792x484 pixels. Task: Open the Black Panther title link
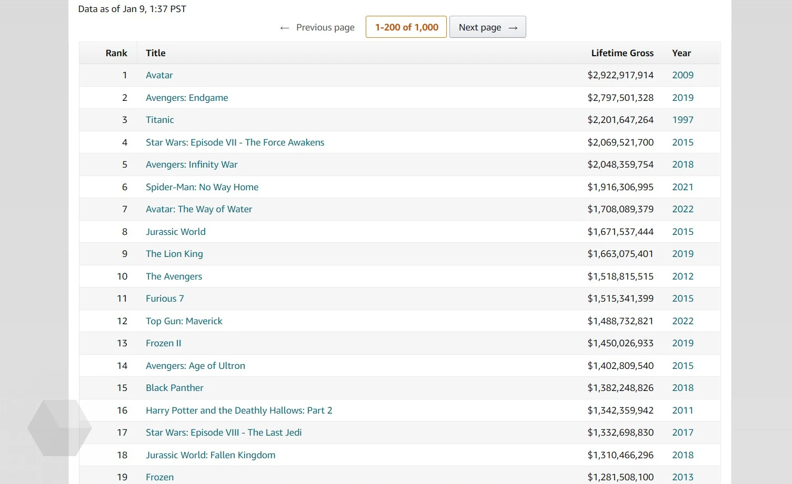175,388
